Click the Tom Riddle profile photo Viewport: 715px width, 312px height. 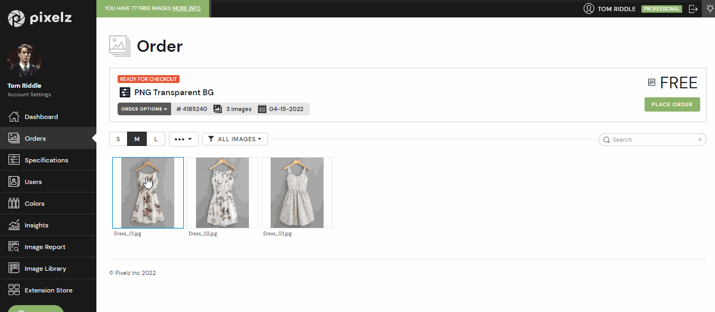pos(24,60)
